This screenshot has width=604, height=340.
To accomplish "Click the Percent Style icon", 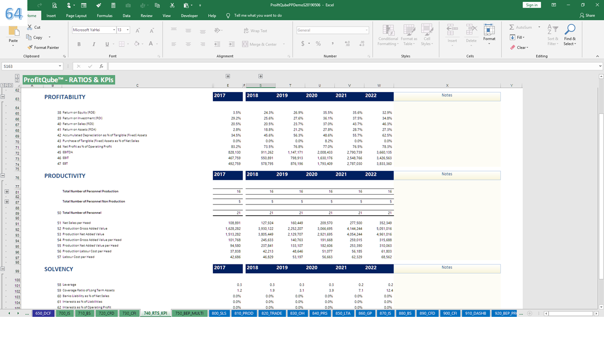I will point(319,43).
